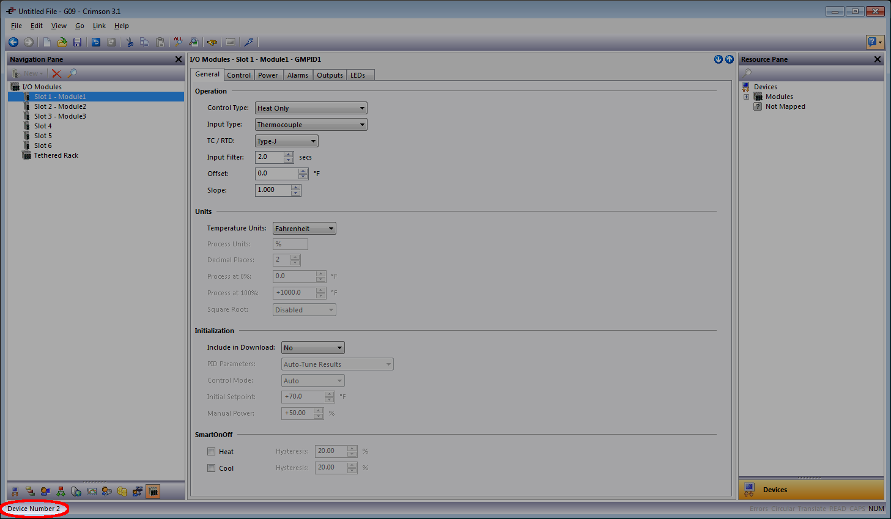The image size is (891, 519).
Task: Click the binoculars icon in the toolbar
Action: (212, 42)
